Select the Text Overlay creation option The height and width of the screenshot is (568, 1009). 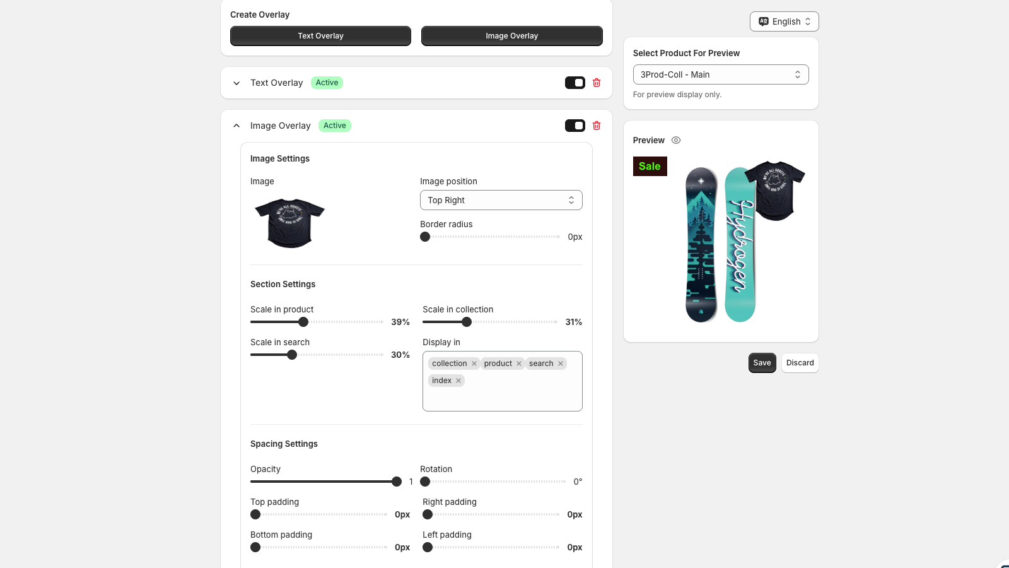point(320,36)
